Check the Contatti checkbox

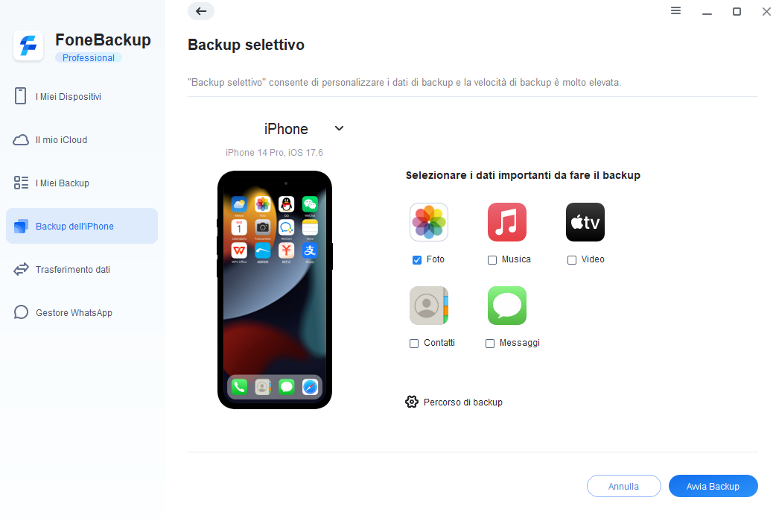click(x=414, y=344)
